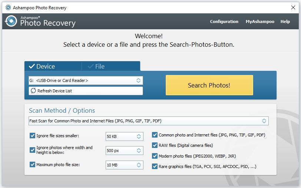Uncheck Rare graphics files option
This screenshot has width=301, height=188.
coord(155,166)
